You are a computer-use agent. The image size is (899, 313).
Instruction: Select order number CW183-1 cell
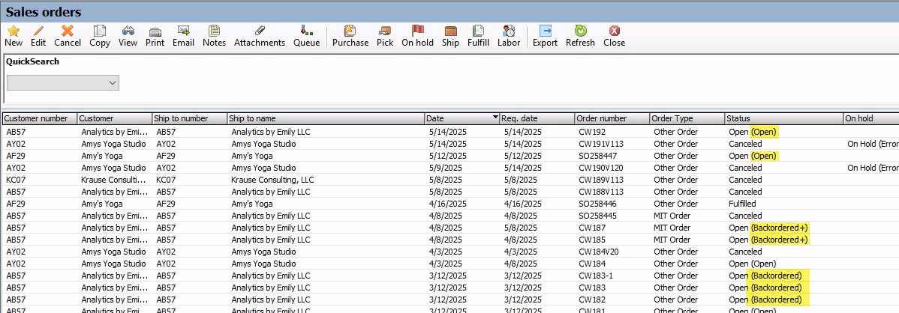click(x=612, y=276)
